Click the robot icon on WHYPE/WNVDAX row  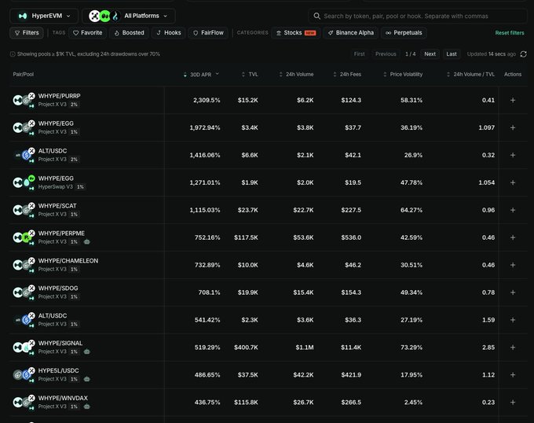click(x=87, y=406)
